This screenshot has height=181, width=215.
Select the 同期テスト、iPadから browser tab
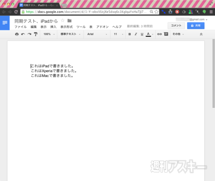click(x=39, y=5)
